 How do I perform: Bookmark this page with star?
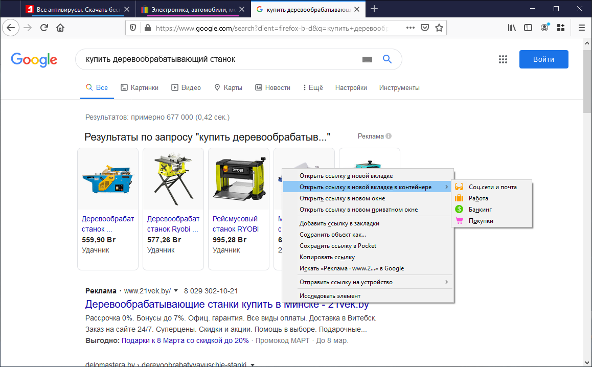tap(439, 28)
